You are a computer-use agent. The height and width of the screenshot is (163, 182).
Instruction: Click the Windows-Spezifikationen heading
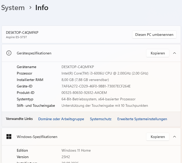tap(37, 137)
